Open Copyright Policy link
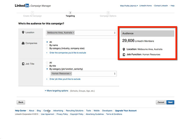Viewport: 191px width, 139px height. (x=77, y=114)
